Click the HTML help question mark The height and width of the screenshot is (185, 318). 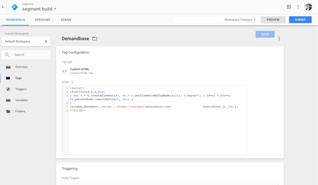72,82
